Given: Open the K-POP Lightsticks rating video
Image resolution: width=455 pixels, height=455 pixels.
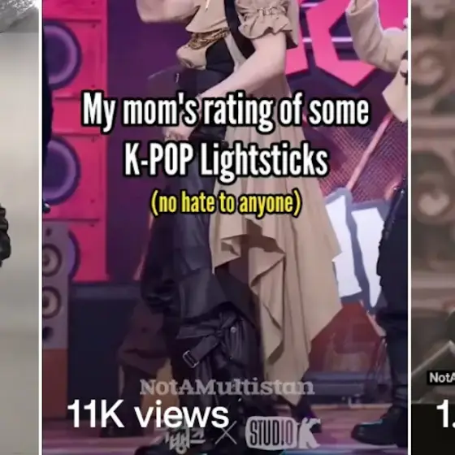Looking at the screenshot, I should [x=225, y=227].
